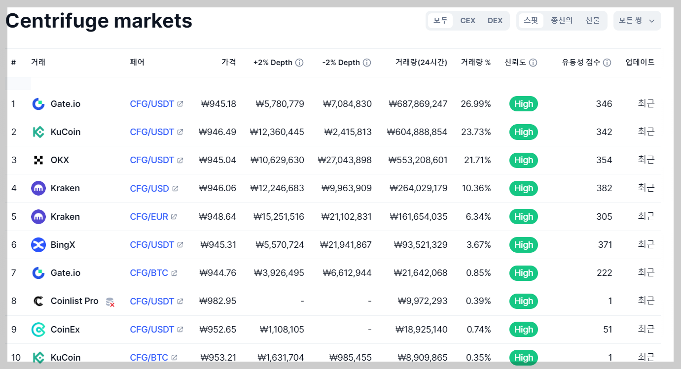Open external link icon for CoinEx CFG/USDT
The height and width of the screenshot is (369, 681).
[x=180, y=330]
